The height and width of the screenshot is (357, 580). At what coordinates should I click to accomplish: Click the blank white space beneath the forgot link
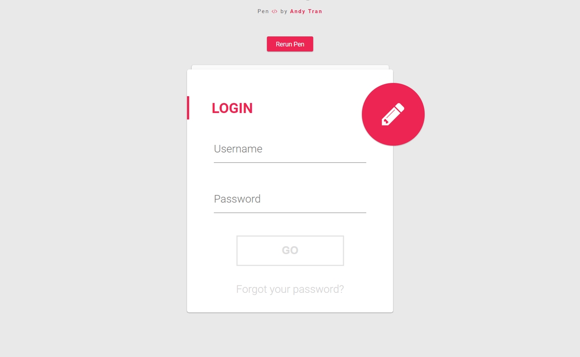coord(290,304)
